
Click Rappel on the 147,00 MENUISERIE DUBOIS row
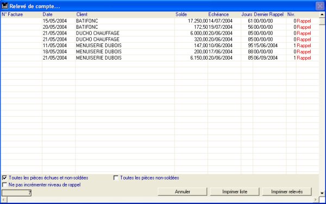(x=304, y=46)
